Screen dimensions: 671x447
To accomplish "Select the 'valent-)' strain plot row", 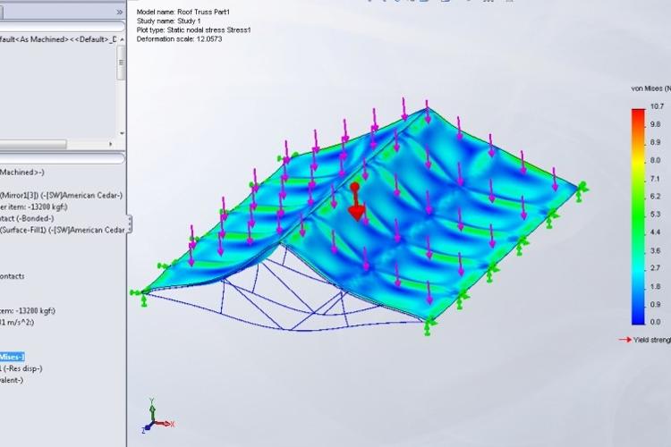I will (x=12, y=380).
